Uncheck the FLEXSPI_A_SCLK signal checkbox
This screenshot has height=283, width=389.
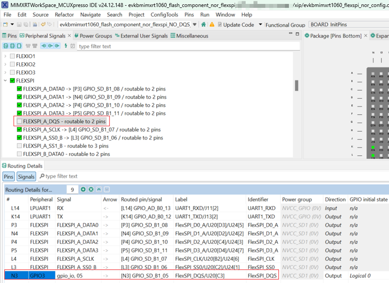[x=19, y=130]
